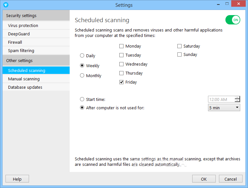Toggle Scheduled scanning ON switch off
Viewport: 248px width, 188px height.
click(x=233, y=20)
